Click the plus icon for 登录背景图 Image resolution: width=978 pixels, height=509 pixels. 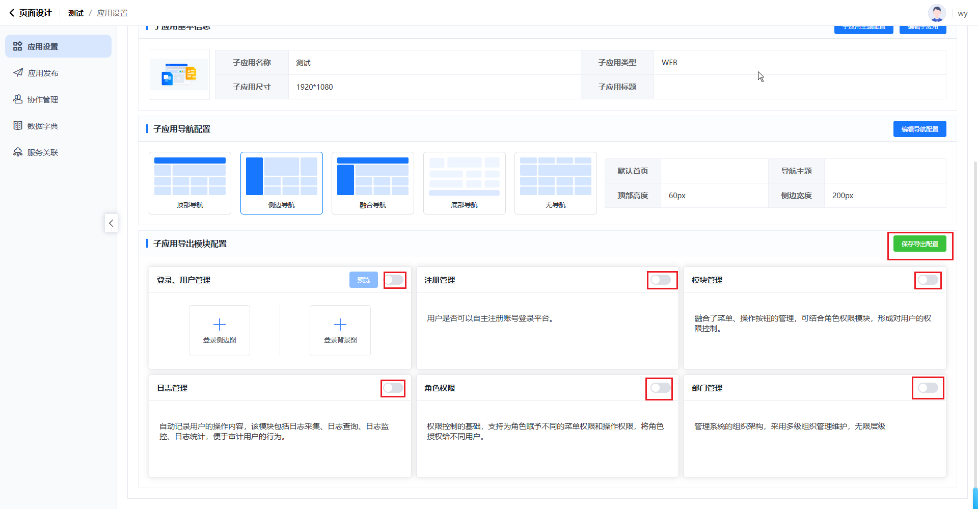coord(340,325)
